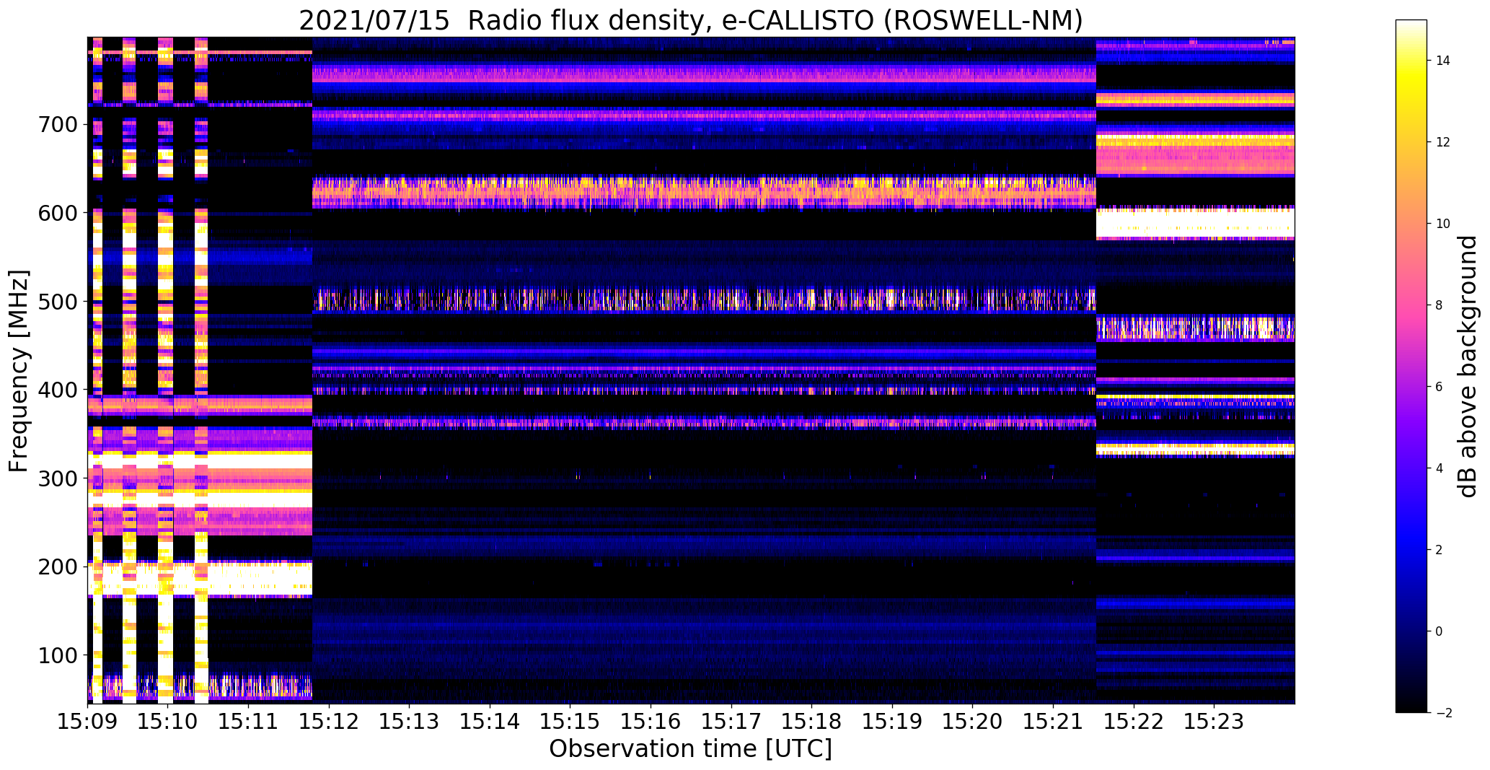Viewport: 1490px width, 770px height.
Task: Click the 15:15 time tick label
Action: point(570,720)
